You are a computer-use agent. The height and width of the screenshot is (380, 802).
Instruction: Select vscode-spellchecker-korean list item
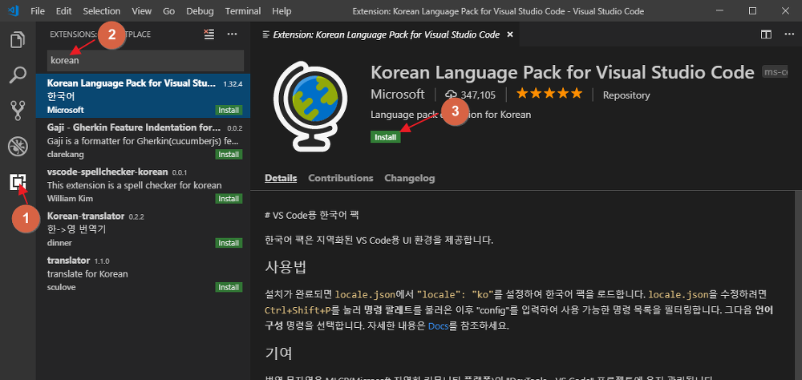pyautogui.click(x=143, y=184)
